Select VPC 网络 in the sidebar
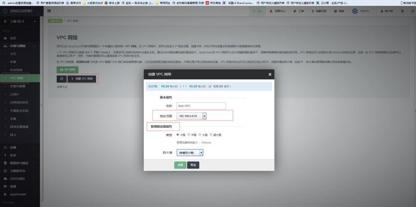 (x=16, y=78)
